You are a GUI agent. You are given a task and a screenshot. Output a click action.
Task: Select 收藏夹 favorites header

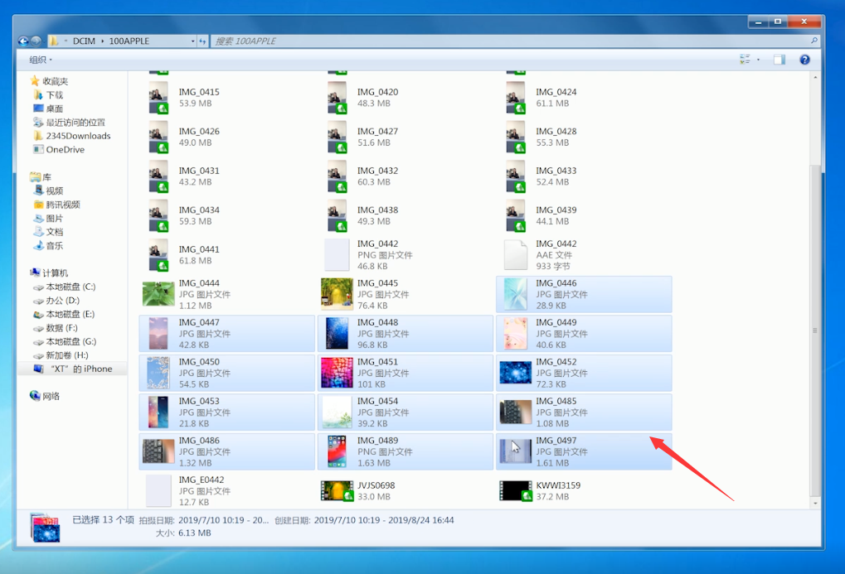(x=49, y=81)
